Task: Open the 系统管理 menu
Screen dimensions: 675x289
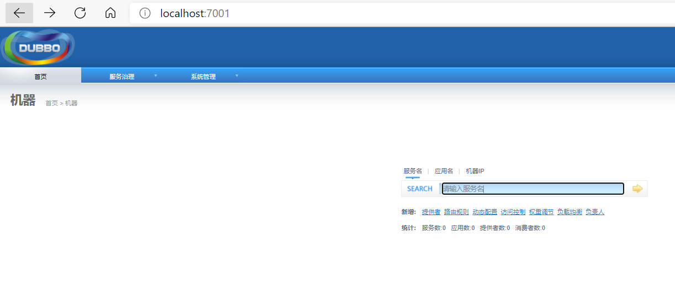Action: tap(203, 77)
